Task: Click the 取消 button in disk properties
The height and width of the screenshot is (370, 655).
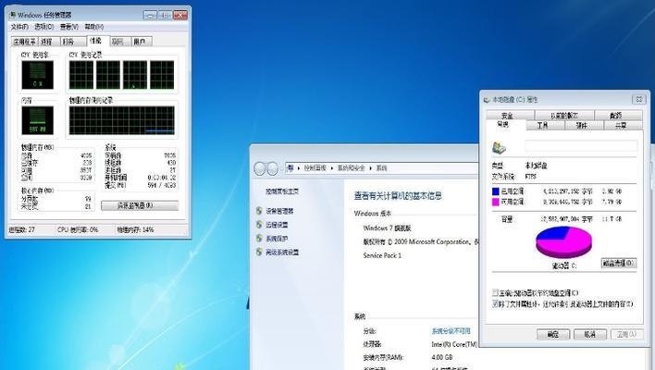Action: [x=590, y=335]
